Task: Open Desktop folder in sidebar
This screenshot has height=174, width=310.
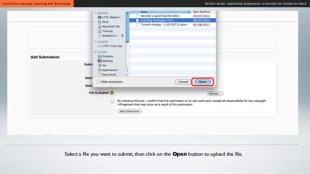Action: coord(105,61)
